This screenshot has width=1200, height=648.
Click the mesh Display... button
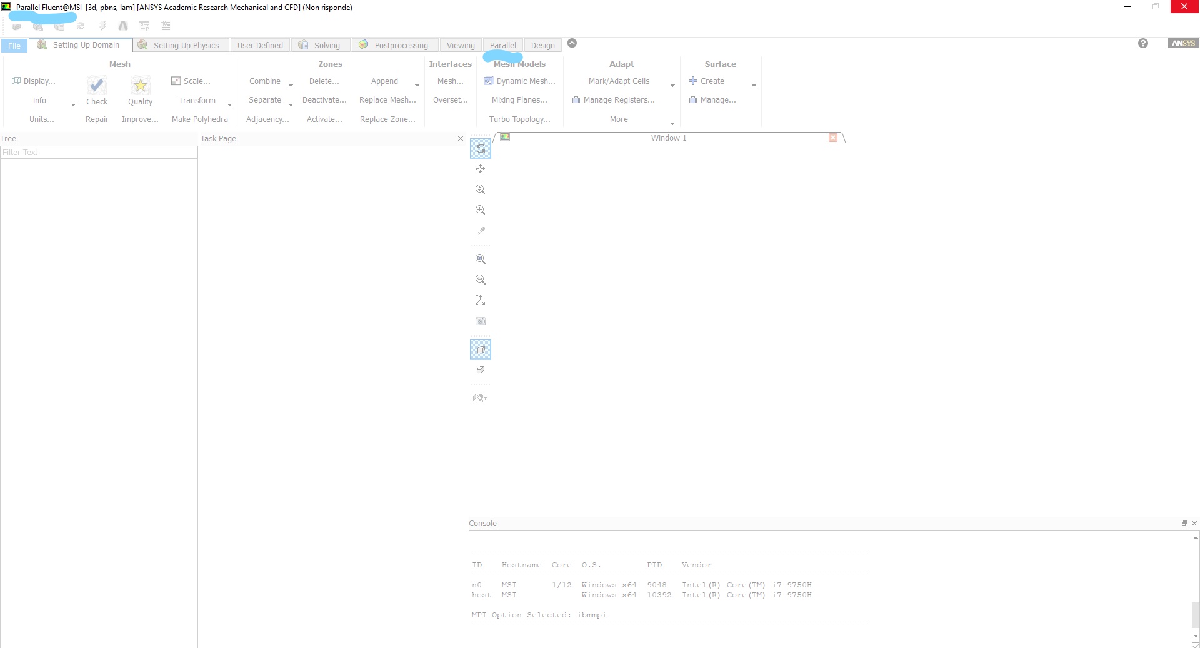tap(34, 81)
